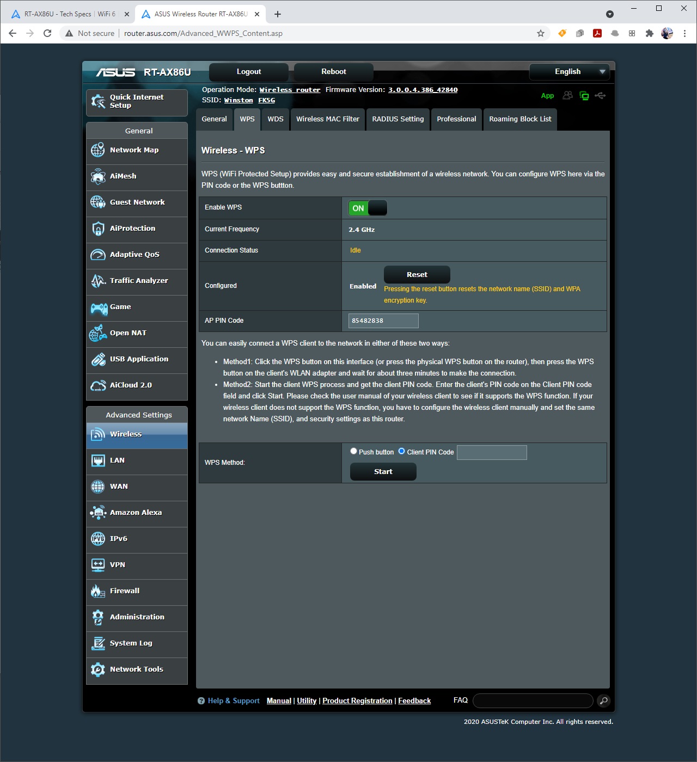Toggle the Enable WPS switch off

(368, 208)
